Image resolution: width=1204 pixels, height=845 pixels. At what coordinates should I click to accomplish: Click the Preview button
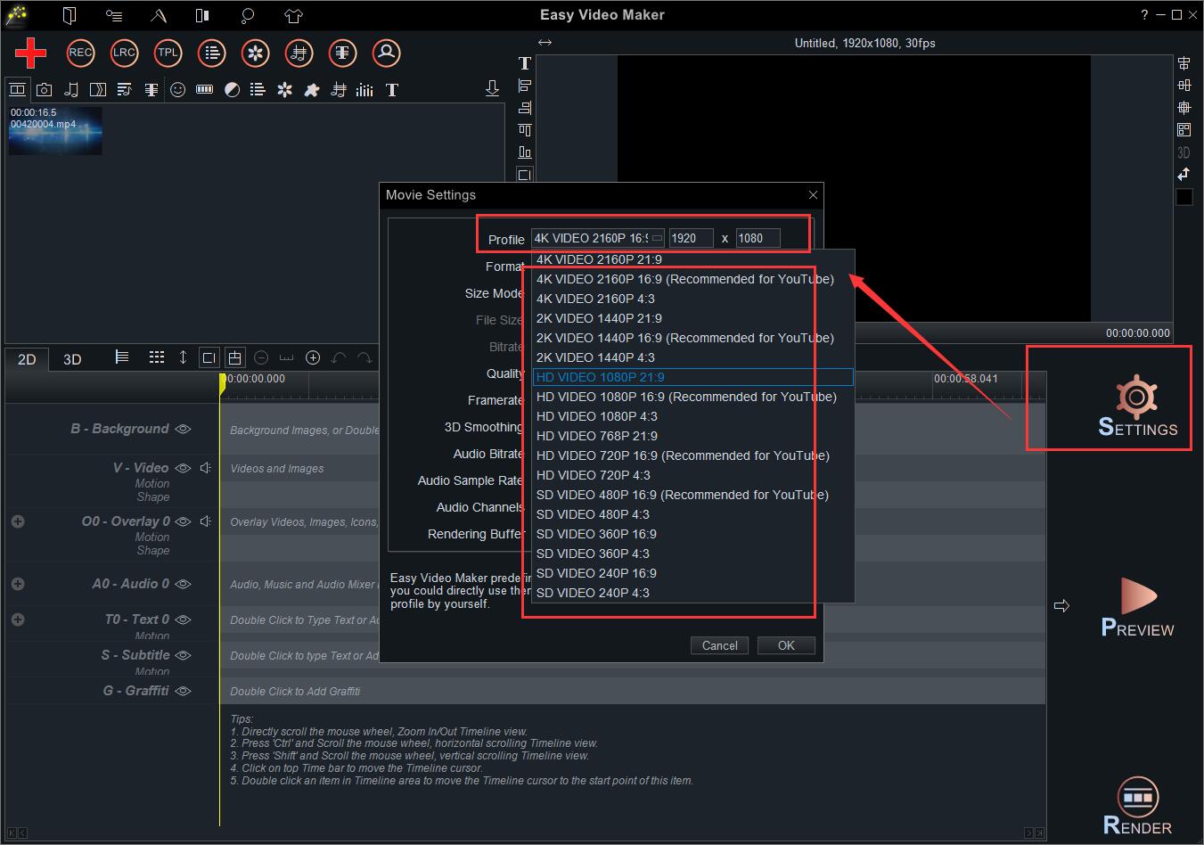1137,607
